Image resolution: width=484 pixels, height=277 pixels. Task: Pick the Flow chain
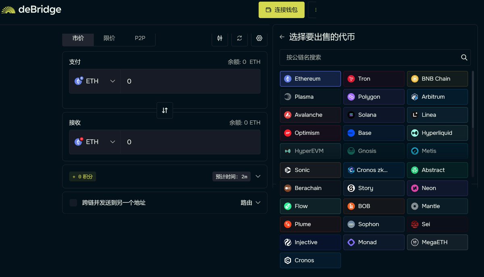point(310,206)
